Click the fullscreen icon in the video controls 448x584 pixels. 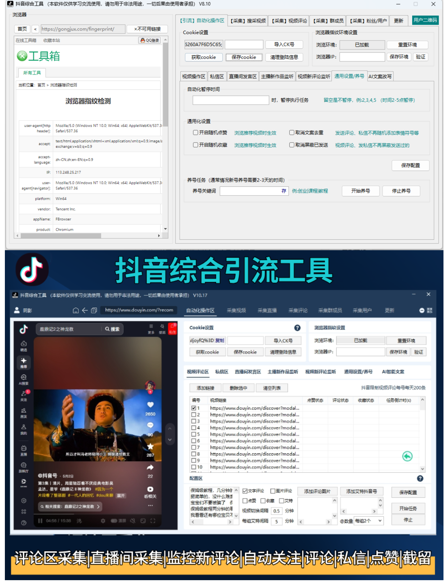[x=153, y=521]
